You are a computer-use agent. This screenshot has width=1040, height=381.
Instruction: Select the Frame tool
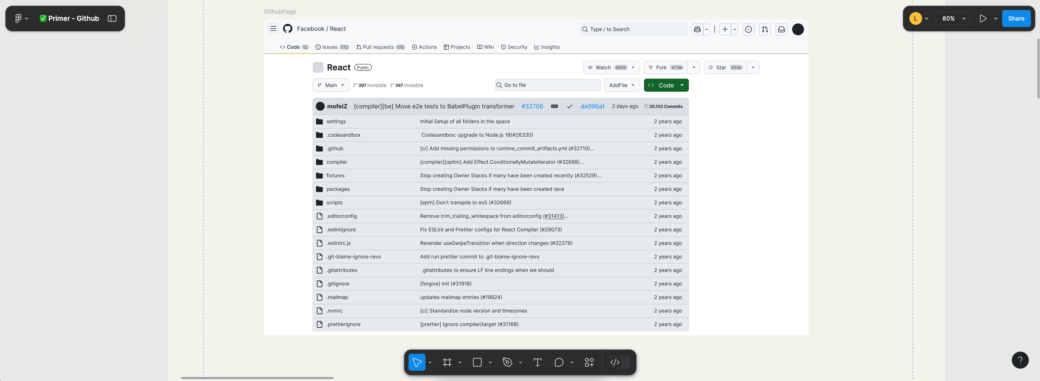447,362
